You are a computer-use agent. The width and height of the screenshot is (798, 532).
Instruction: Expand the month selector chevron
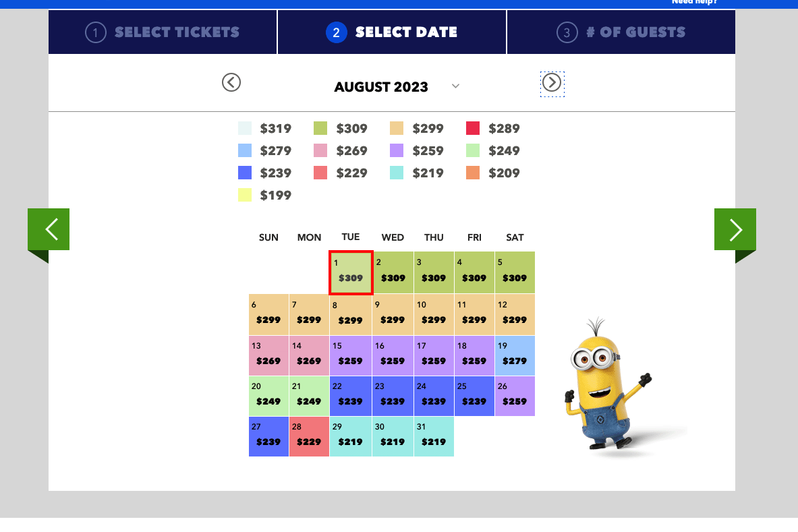click(455, 86)
